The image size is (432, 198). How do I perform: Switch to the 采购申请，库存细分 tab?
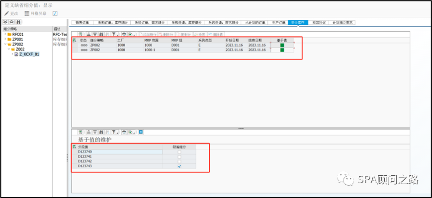186,23
